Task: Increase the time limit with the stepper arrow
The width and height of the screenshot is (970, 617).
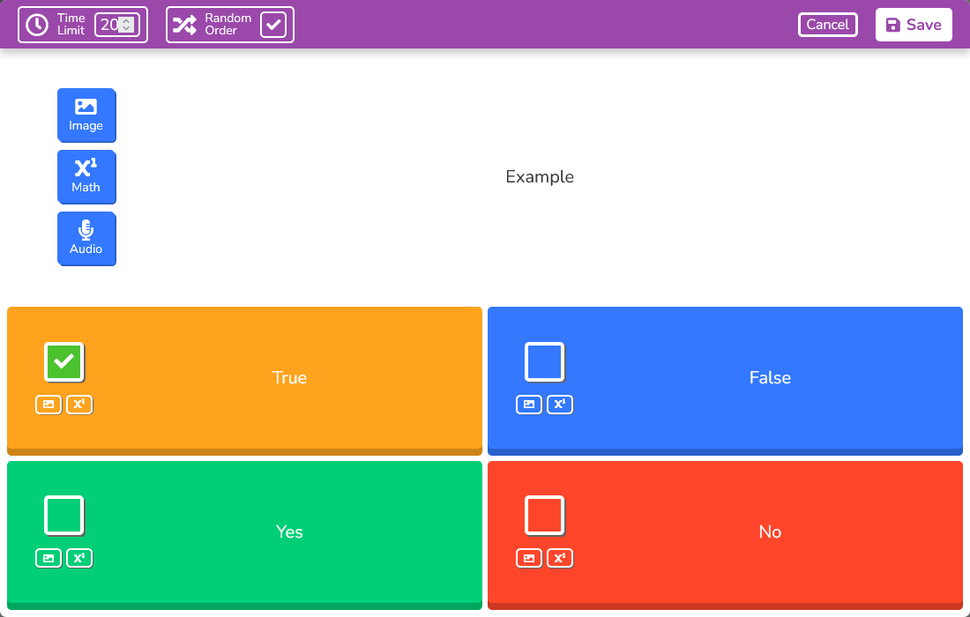Action: point(126,21)
